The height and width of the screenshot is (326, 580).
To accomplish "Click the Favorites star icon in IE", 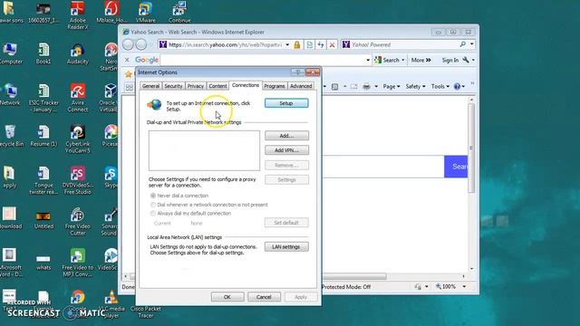I will pyautogui.click(x=129, y=74).
